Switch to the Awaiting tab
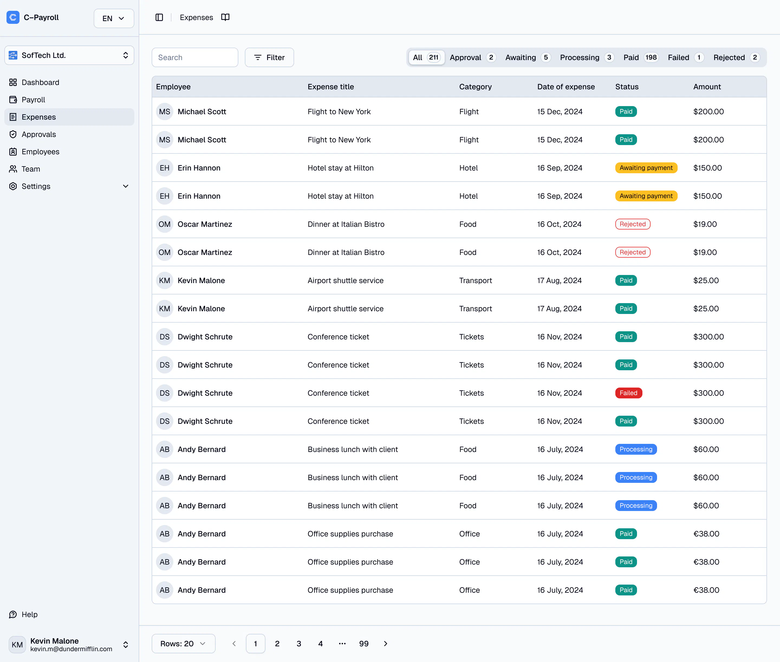The height and width of the screenshot is (662, 780). click(x=528, y=57)
